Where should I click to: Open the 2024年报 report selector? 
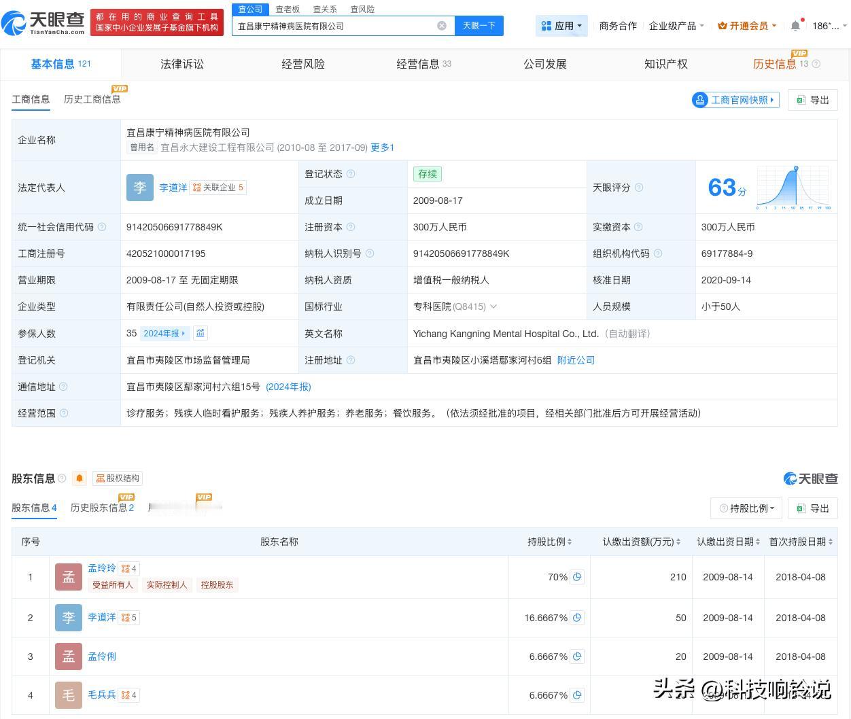165,334
